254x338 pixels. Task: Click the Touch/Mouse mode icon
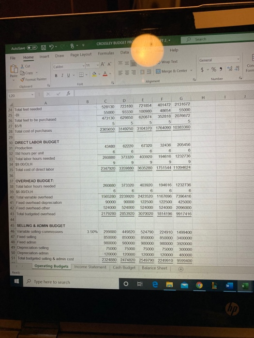(73, 45)
